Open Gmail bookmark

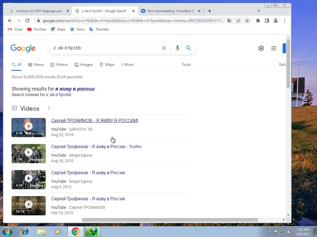click(15, 29)
